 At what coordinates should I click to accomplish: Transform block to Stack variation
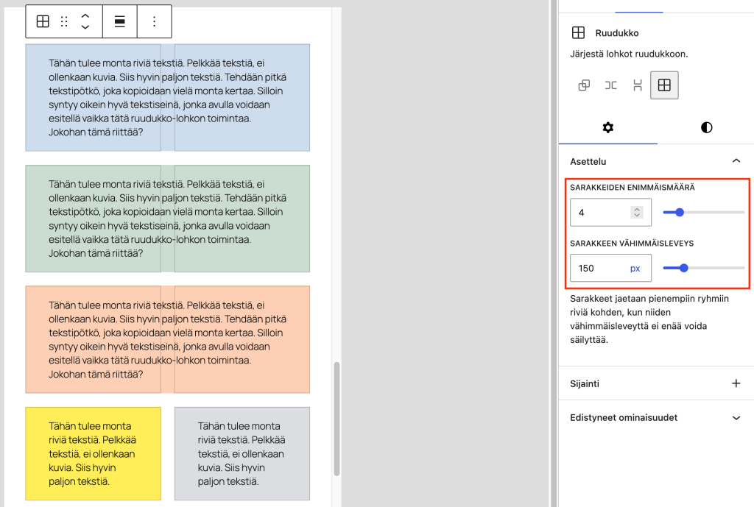638,85
